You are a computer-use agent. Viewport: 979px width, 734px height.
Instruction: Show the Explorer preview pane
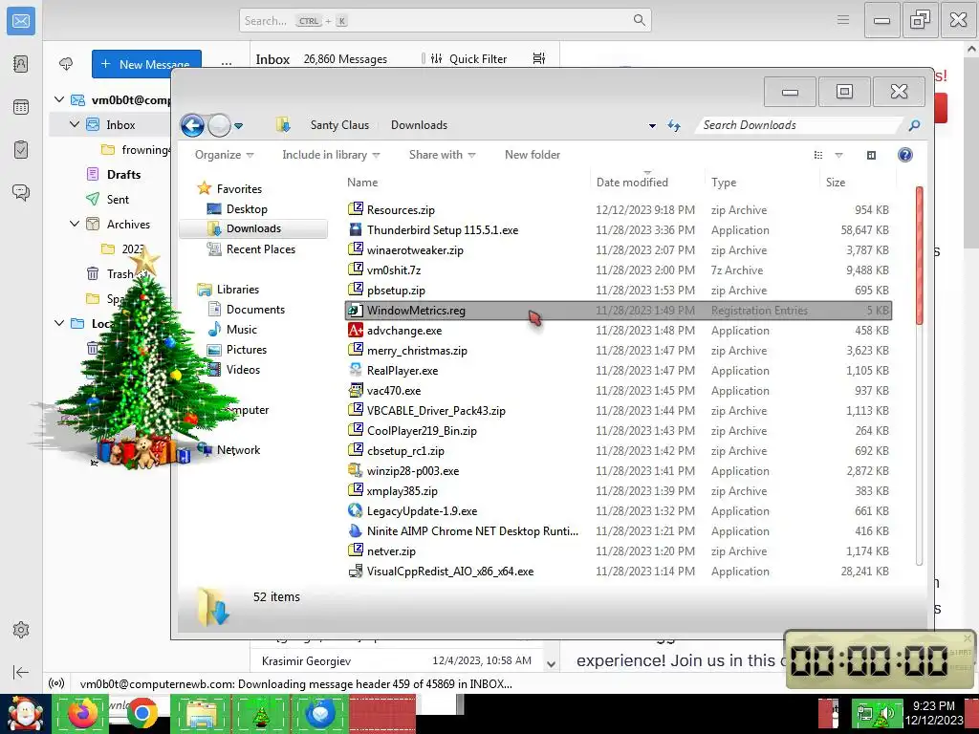(x=871, y=155)
